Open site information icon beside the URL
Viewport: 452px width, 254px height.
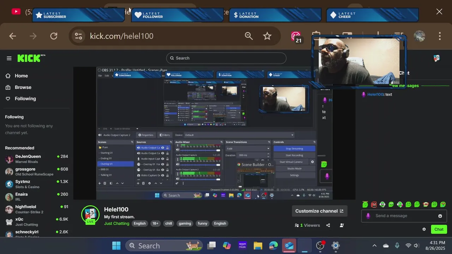pos(78,36)
